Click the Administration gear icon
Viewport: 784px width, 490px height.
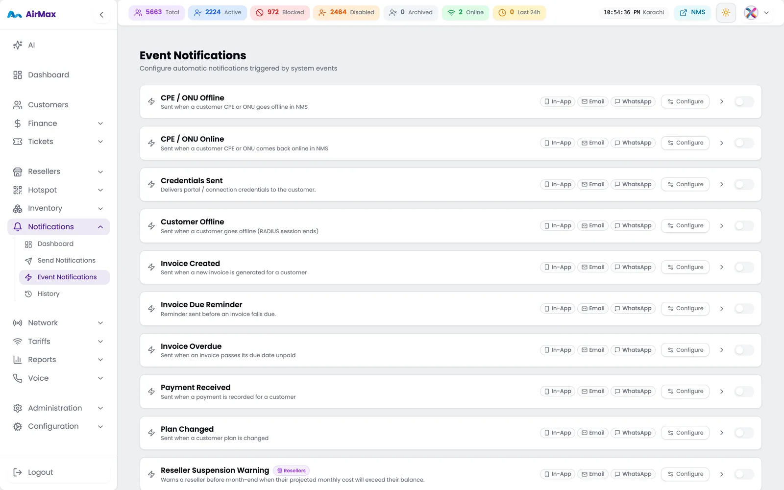pos(18,408)
